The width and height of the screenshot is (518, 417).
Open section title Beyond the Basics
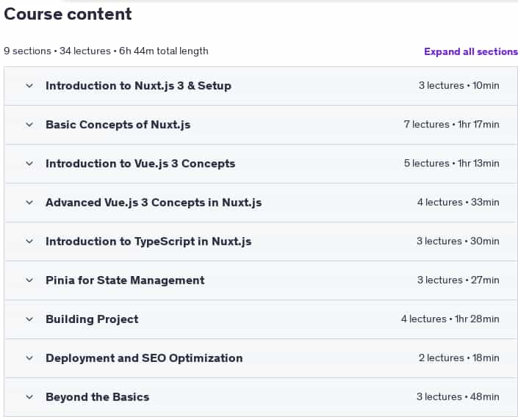[98, 397]
